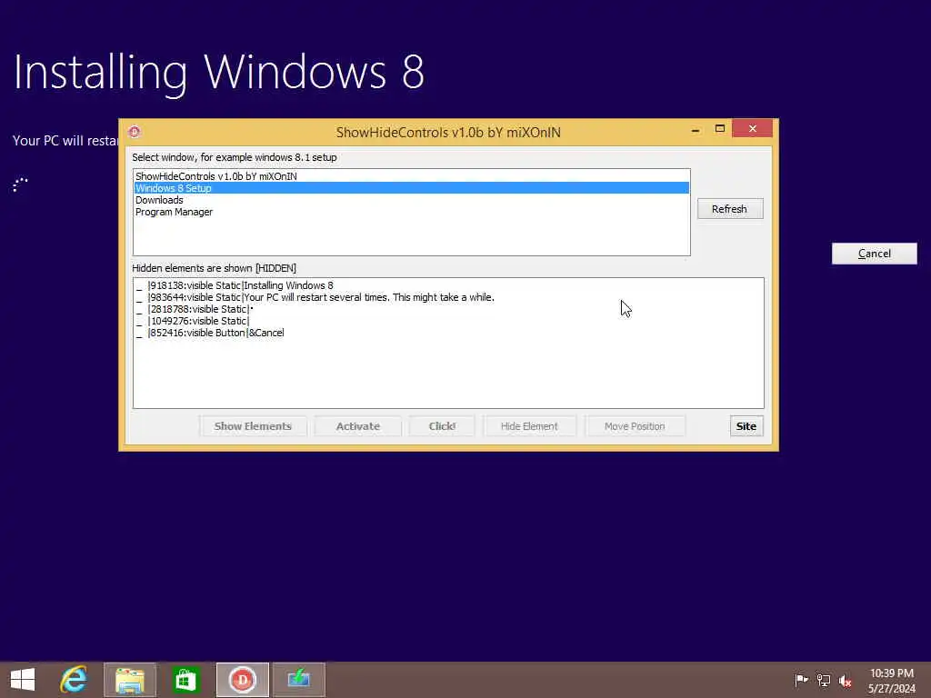
Task: Open Action Center flag icon
Action: [x=801, y=680]
